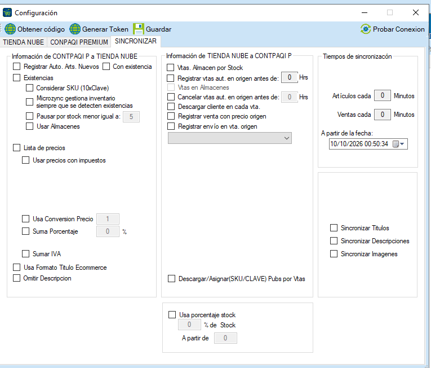Enable Registrar vtas aut. en origen checkbox
The image size is (431, 368).
click(170, 78)
